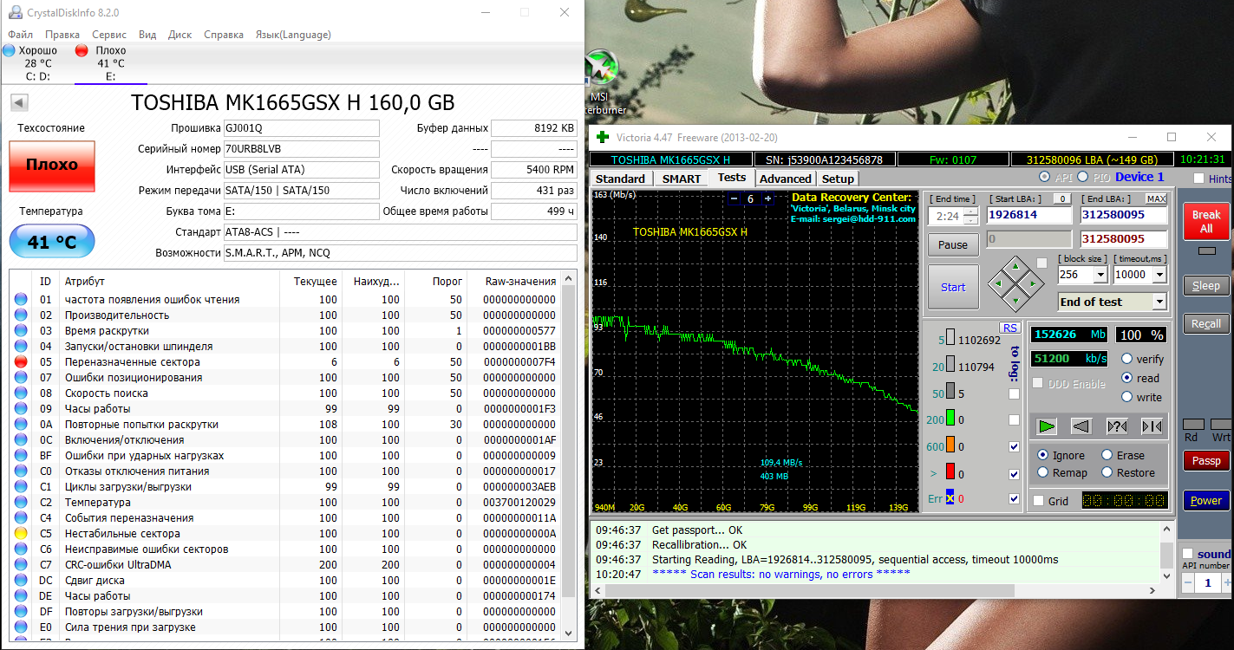Image resolution: width=1234 pixels, height=650 pixels.
Task: Click the reverse scan arrow icon
Action: [x=1081, y=426]
